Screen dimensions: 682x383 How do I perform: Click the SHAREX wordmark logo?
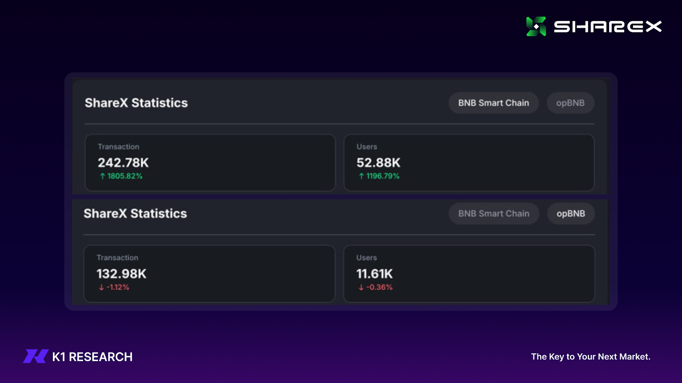click(607, 27)
